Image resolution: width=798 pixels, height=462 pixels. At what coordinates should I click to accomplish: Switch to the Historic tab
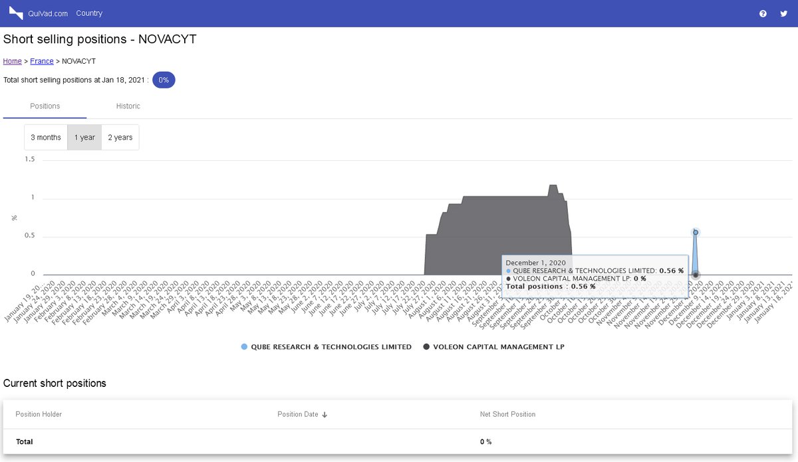(x=128, y=106)
